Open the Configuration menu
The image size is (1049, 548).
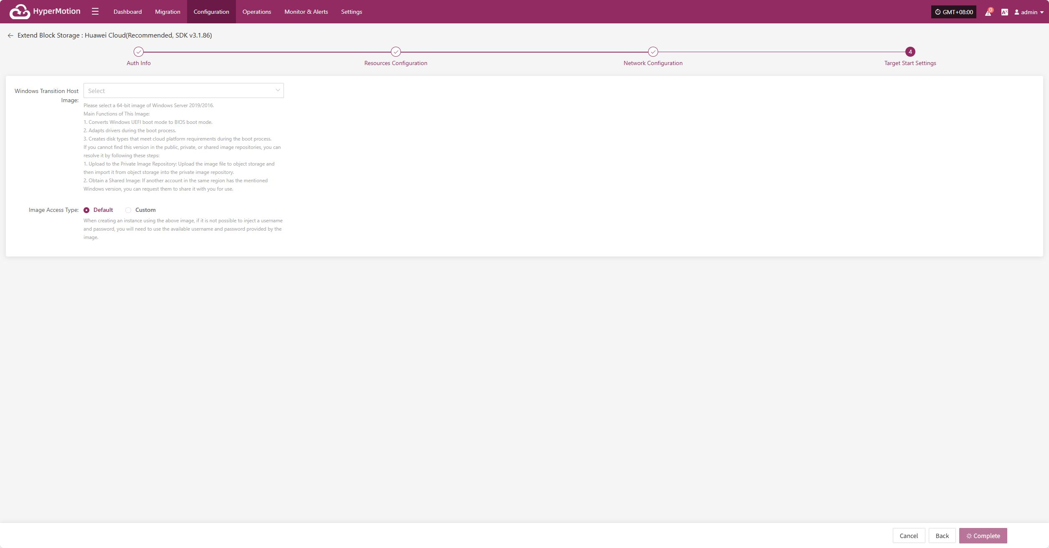point(211,12)
